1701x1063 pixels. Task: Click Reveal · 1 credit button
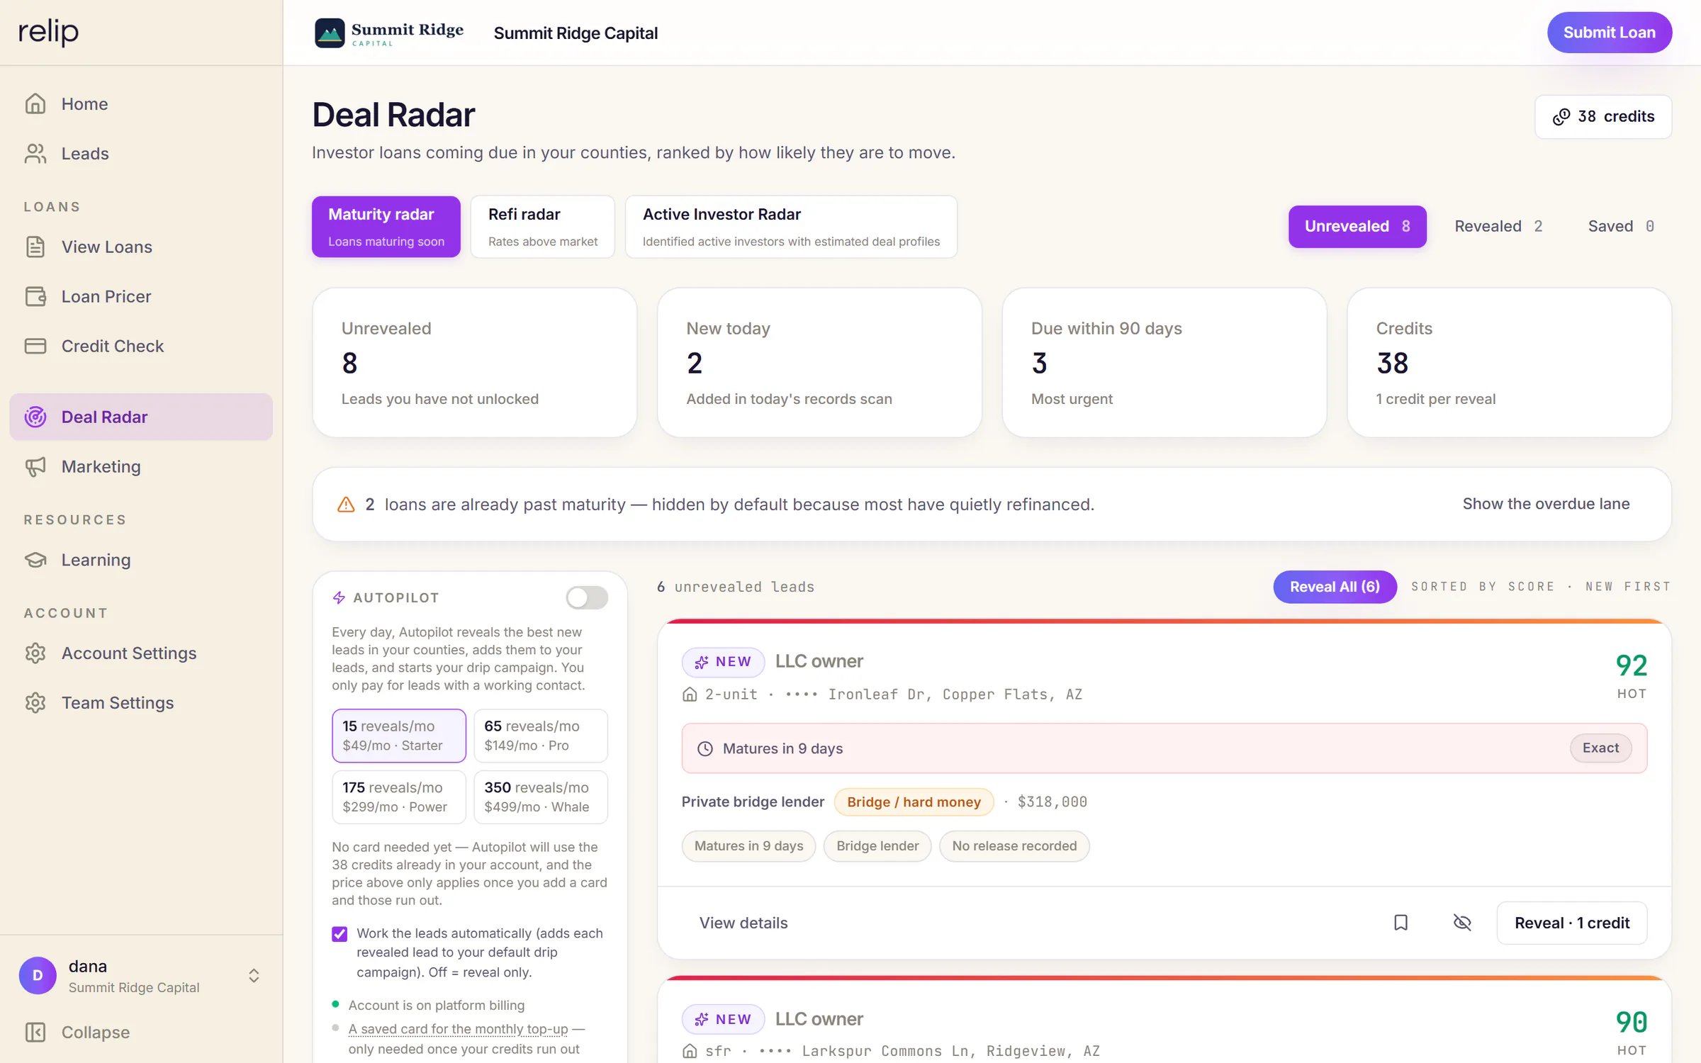[1571, 922]
